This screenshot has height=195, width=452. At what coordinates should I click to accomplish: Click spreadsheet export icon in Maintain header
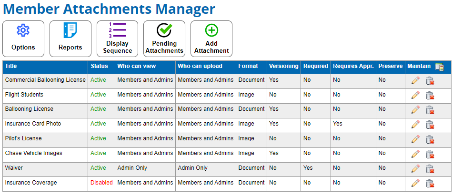click(439, 67)
